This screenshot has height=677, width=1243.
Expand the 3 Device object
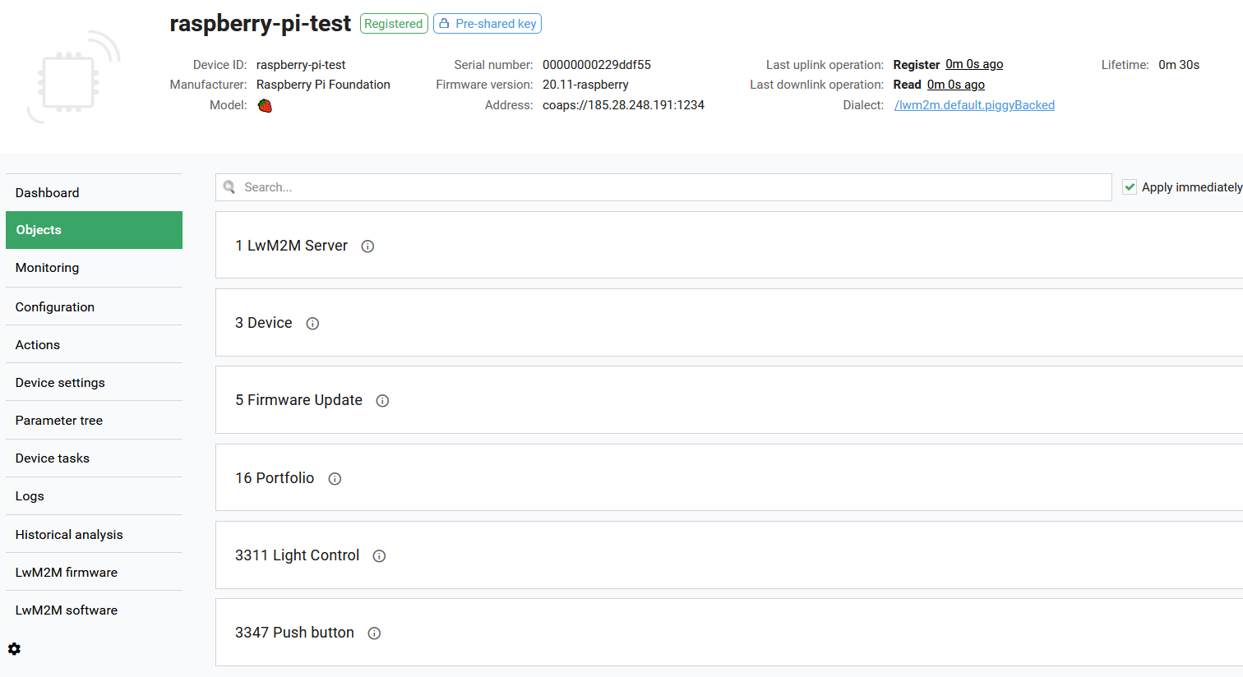coord(729,322)
